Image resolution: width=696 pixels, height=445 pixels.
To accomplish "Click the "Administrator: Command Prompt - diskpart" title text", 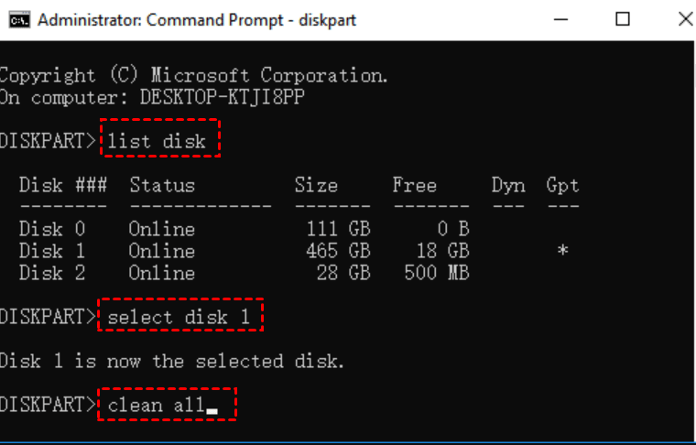I will [197, 20].
